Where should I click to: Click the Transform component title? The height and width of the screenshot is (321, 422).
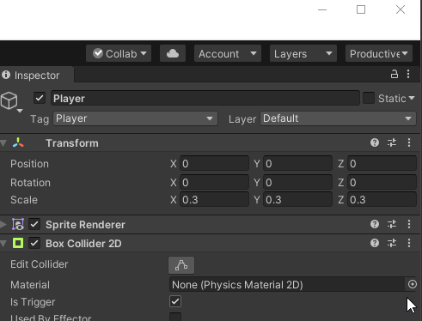[x=72, y=143]
